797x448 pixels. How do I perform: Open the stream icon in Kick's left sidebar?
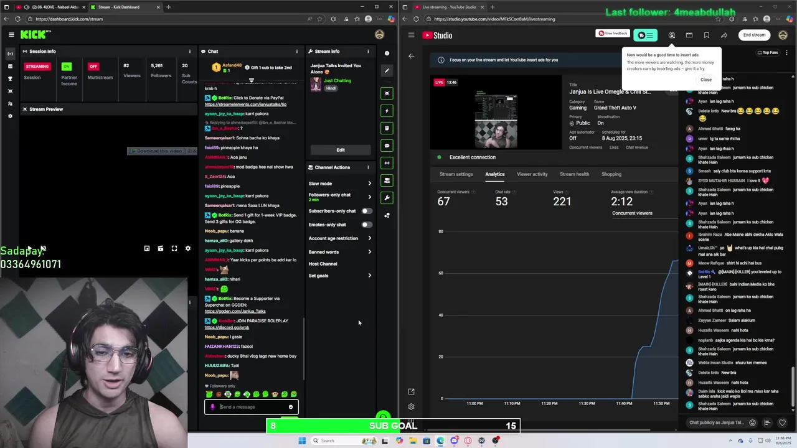[10, 54]
